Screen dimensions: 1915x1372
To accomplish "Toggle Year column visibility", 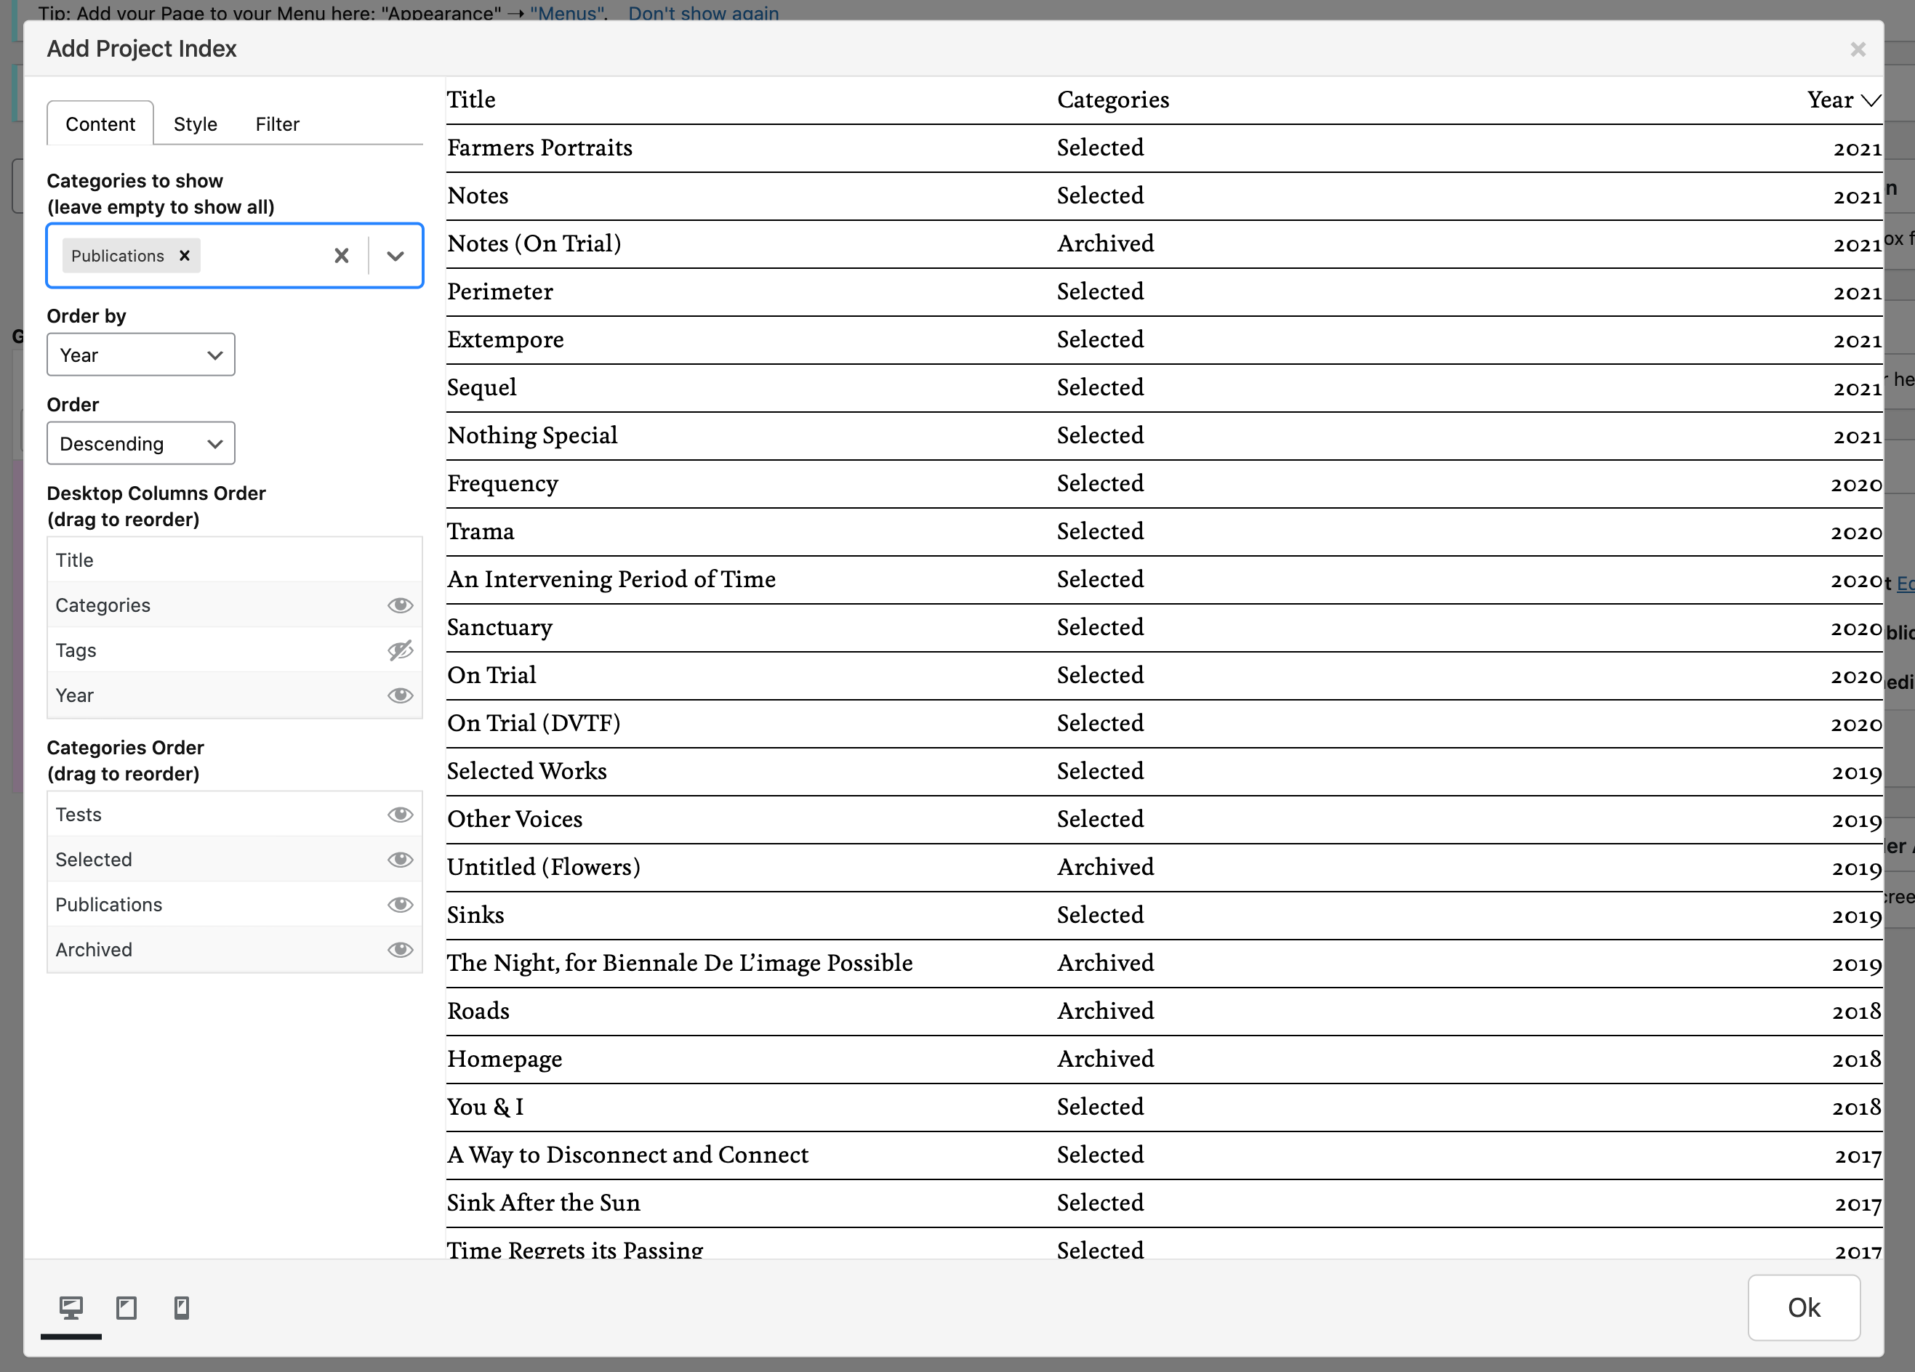I will point(399,695).
